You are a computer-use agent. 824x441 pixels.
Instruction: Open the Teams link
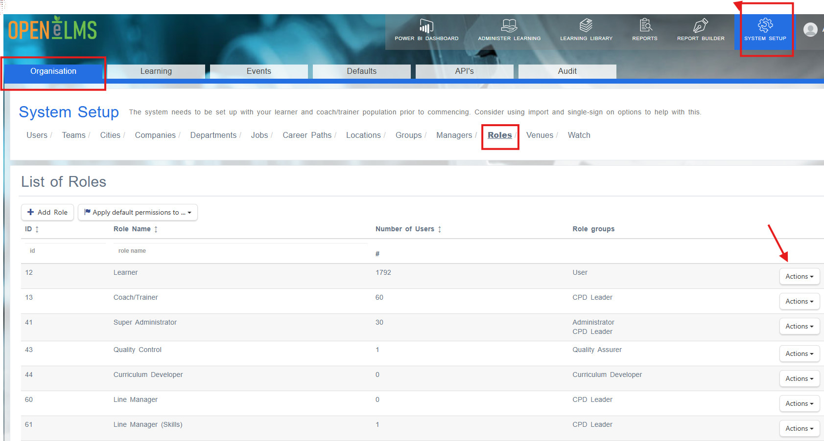click(x=74, y=135)
